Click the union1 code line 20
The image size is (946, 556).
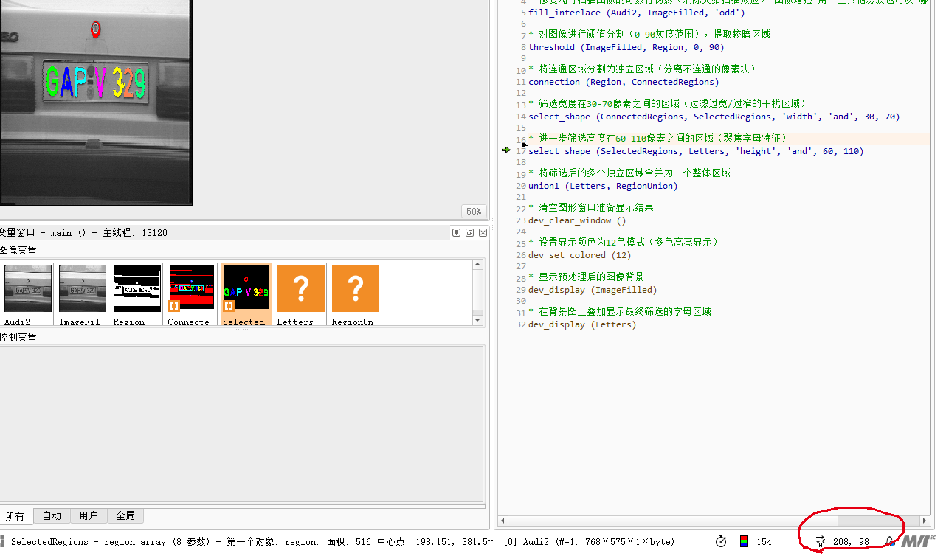pos(602,186)
